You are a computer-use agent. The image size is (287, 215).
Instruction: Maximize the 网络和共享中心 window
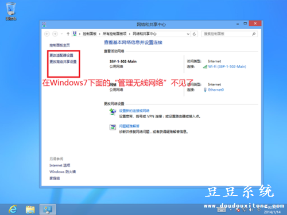point(245,24)
